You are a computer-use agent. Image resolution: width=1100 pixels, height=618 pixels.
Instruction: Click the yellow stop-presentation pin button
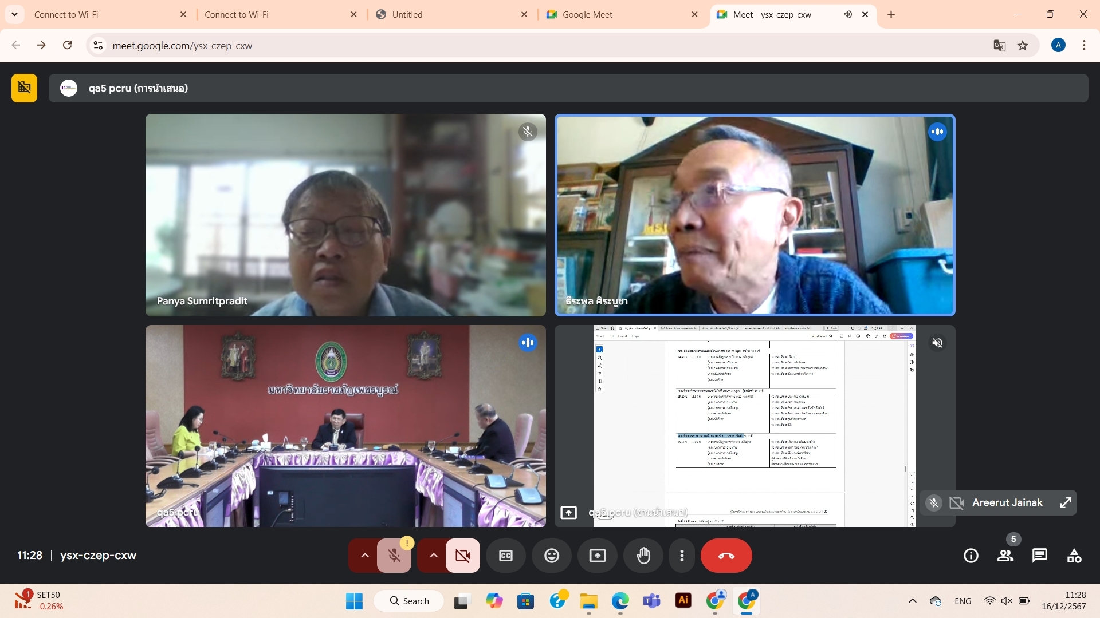tap(24, 88)
